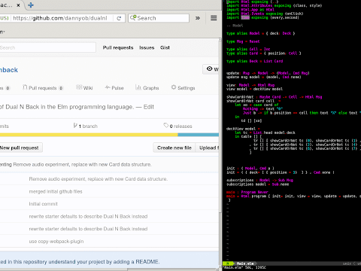View the 1 branch link
The width and height of the screenshot is (361, 271).
86,126
